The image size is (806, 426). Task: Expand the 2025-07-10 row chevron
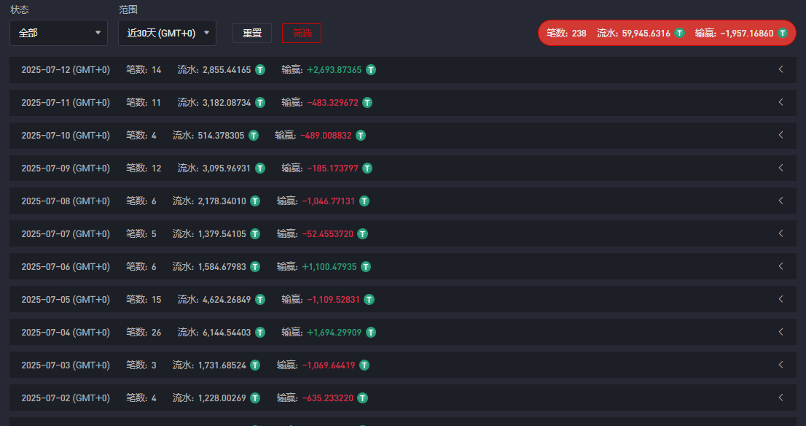780,135
